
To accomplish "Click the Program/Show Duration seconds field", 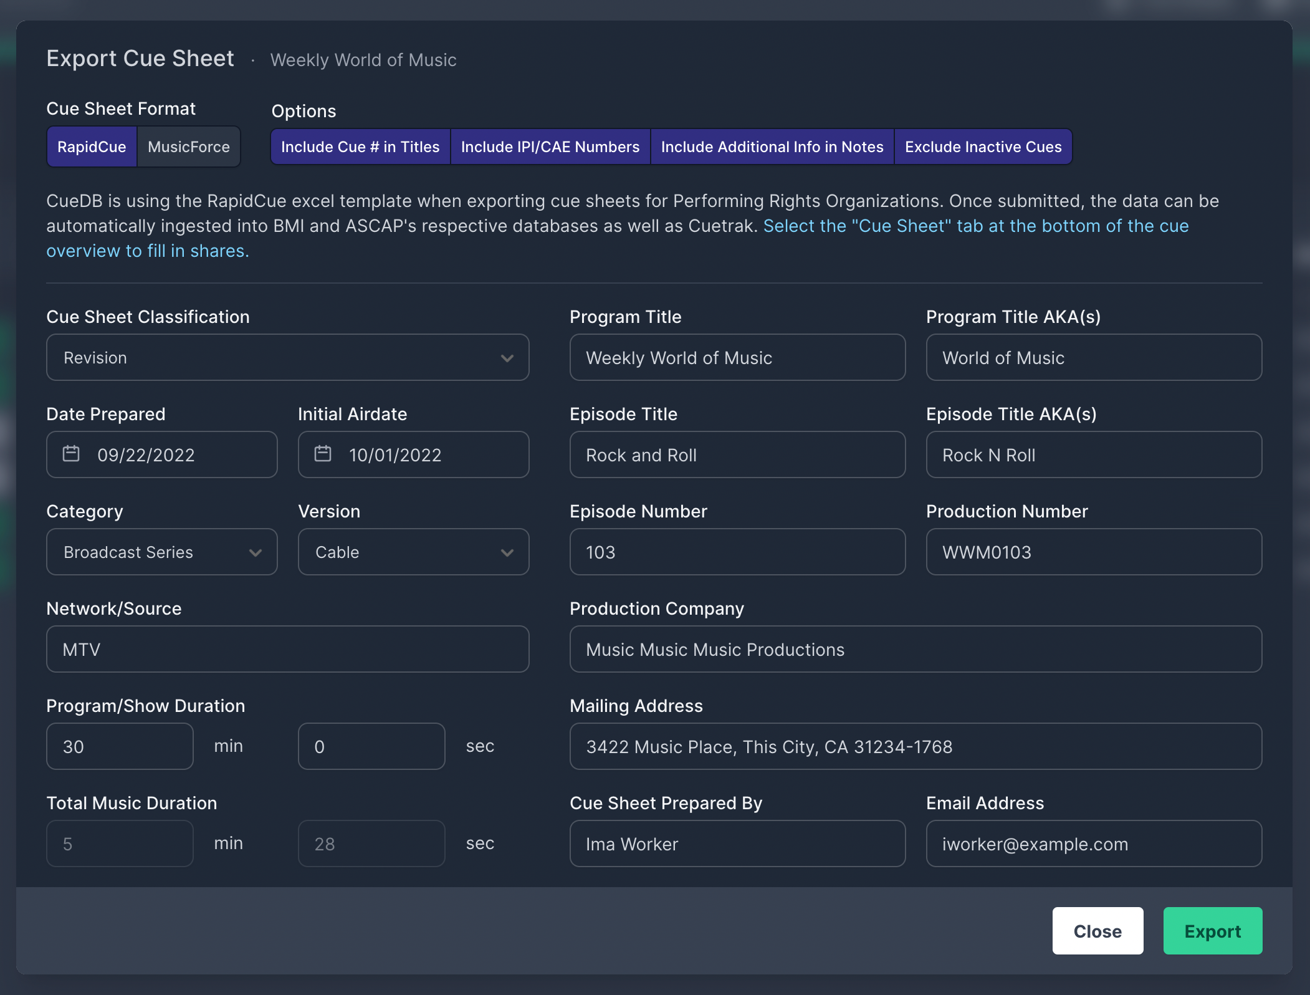I will 372,747.
